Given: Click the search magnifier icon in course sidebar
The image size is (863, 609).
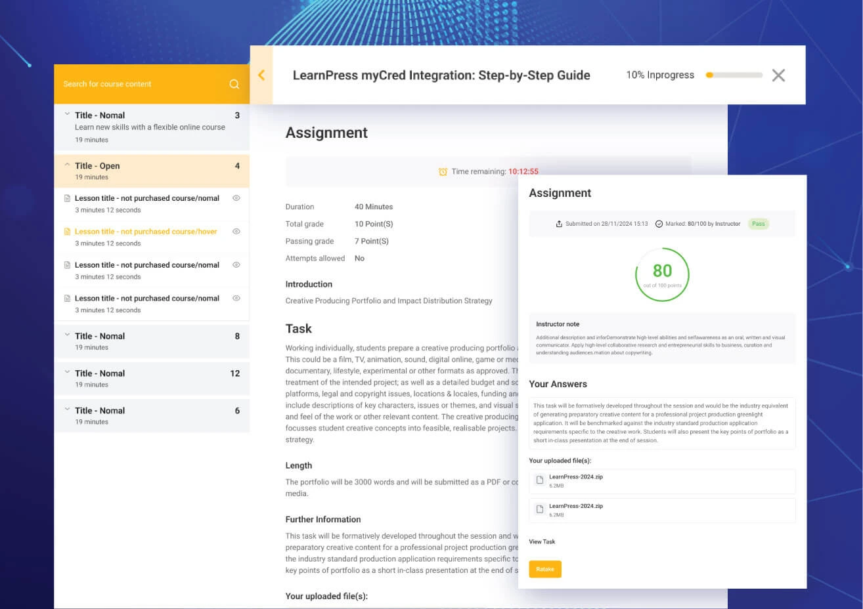Looking at the screenshot, I should click(234, 84).
